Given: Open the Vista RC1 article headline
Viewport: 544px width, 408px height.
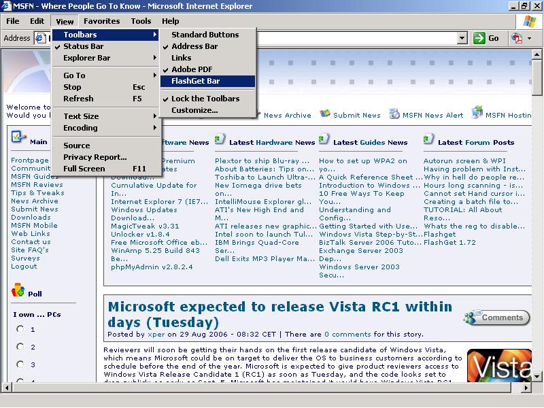Looking at the screenshot, I should pos(279,314).
